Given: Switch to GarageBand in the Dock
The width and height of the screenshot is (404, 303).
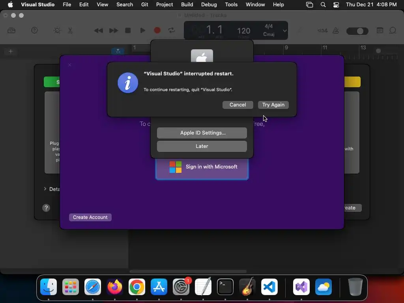Looking at the screenshot, I should click(x=247, y=287).
